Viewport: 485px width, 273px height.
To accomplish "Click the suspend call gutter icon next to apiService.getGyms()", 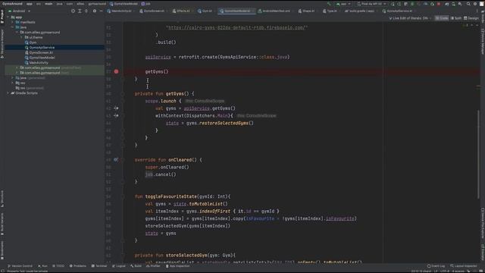I will point(116,108).
